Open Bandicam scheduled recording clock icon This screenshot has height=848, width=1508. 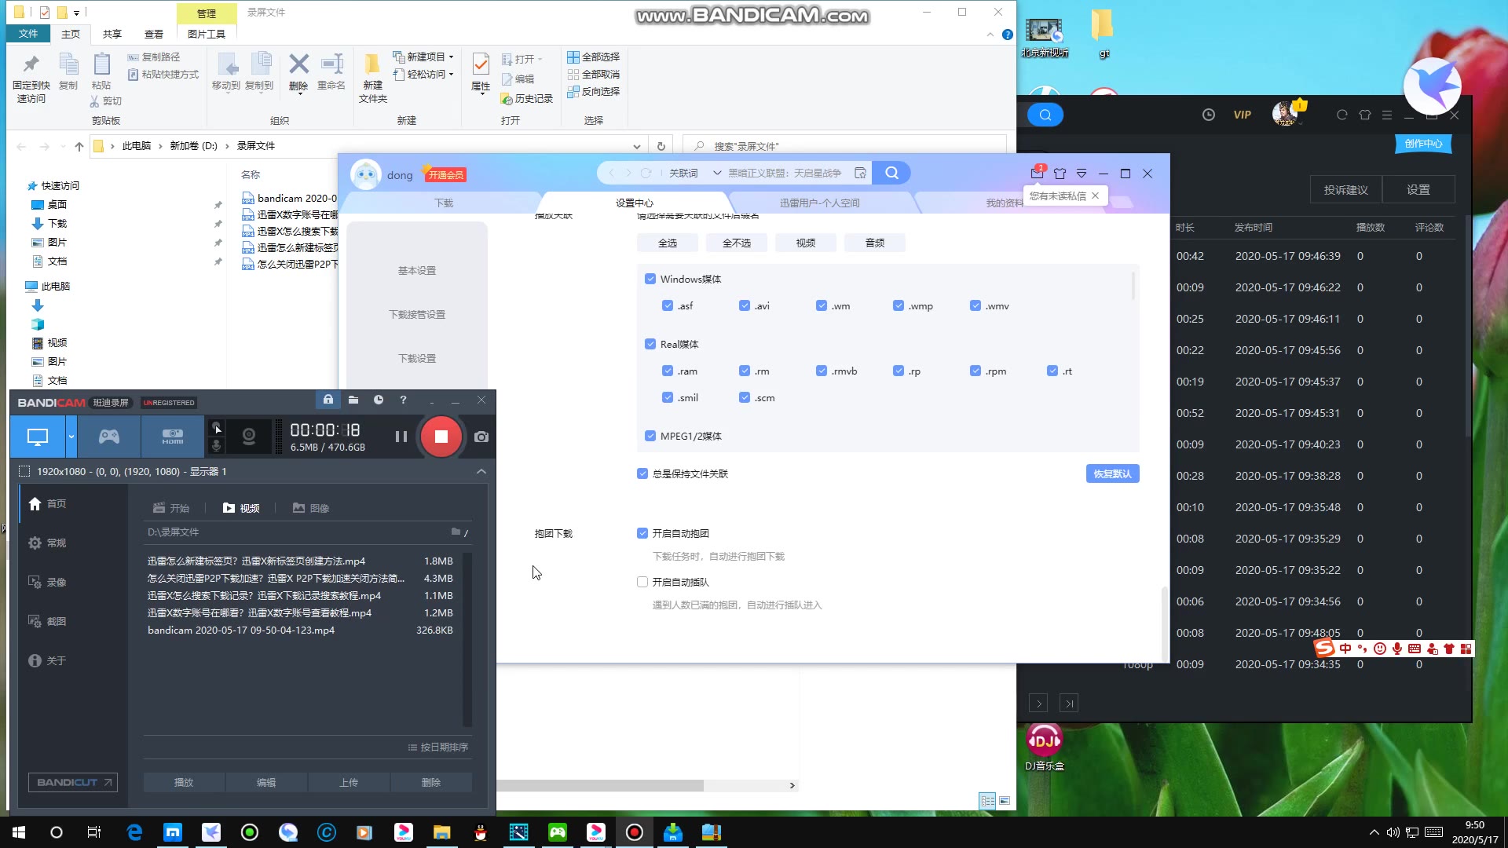(x=379, y=400)
